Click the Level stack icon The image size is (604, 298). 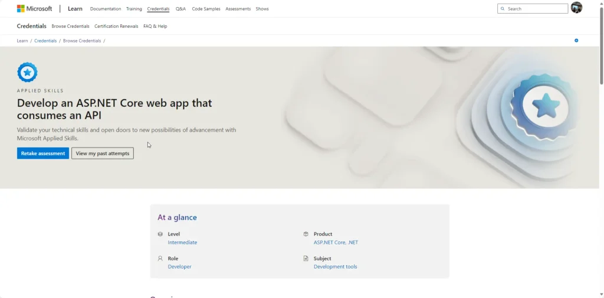pyautogui.click(x=160, y=234)
